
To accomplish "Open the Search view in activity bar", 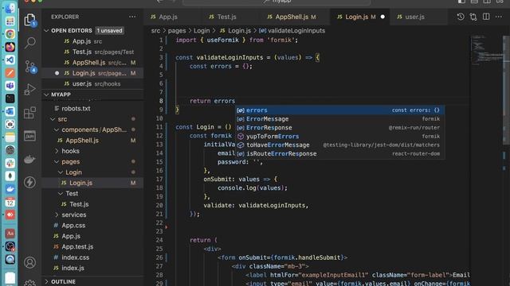I will coord(29,43).
